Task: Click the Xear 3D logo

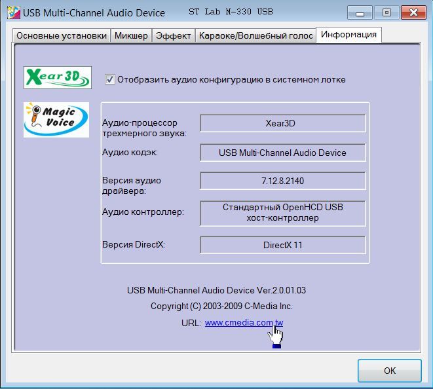Action: [x=58, y=77]
